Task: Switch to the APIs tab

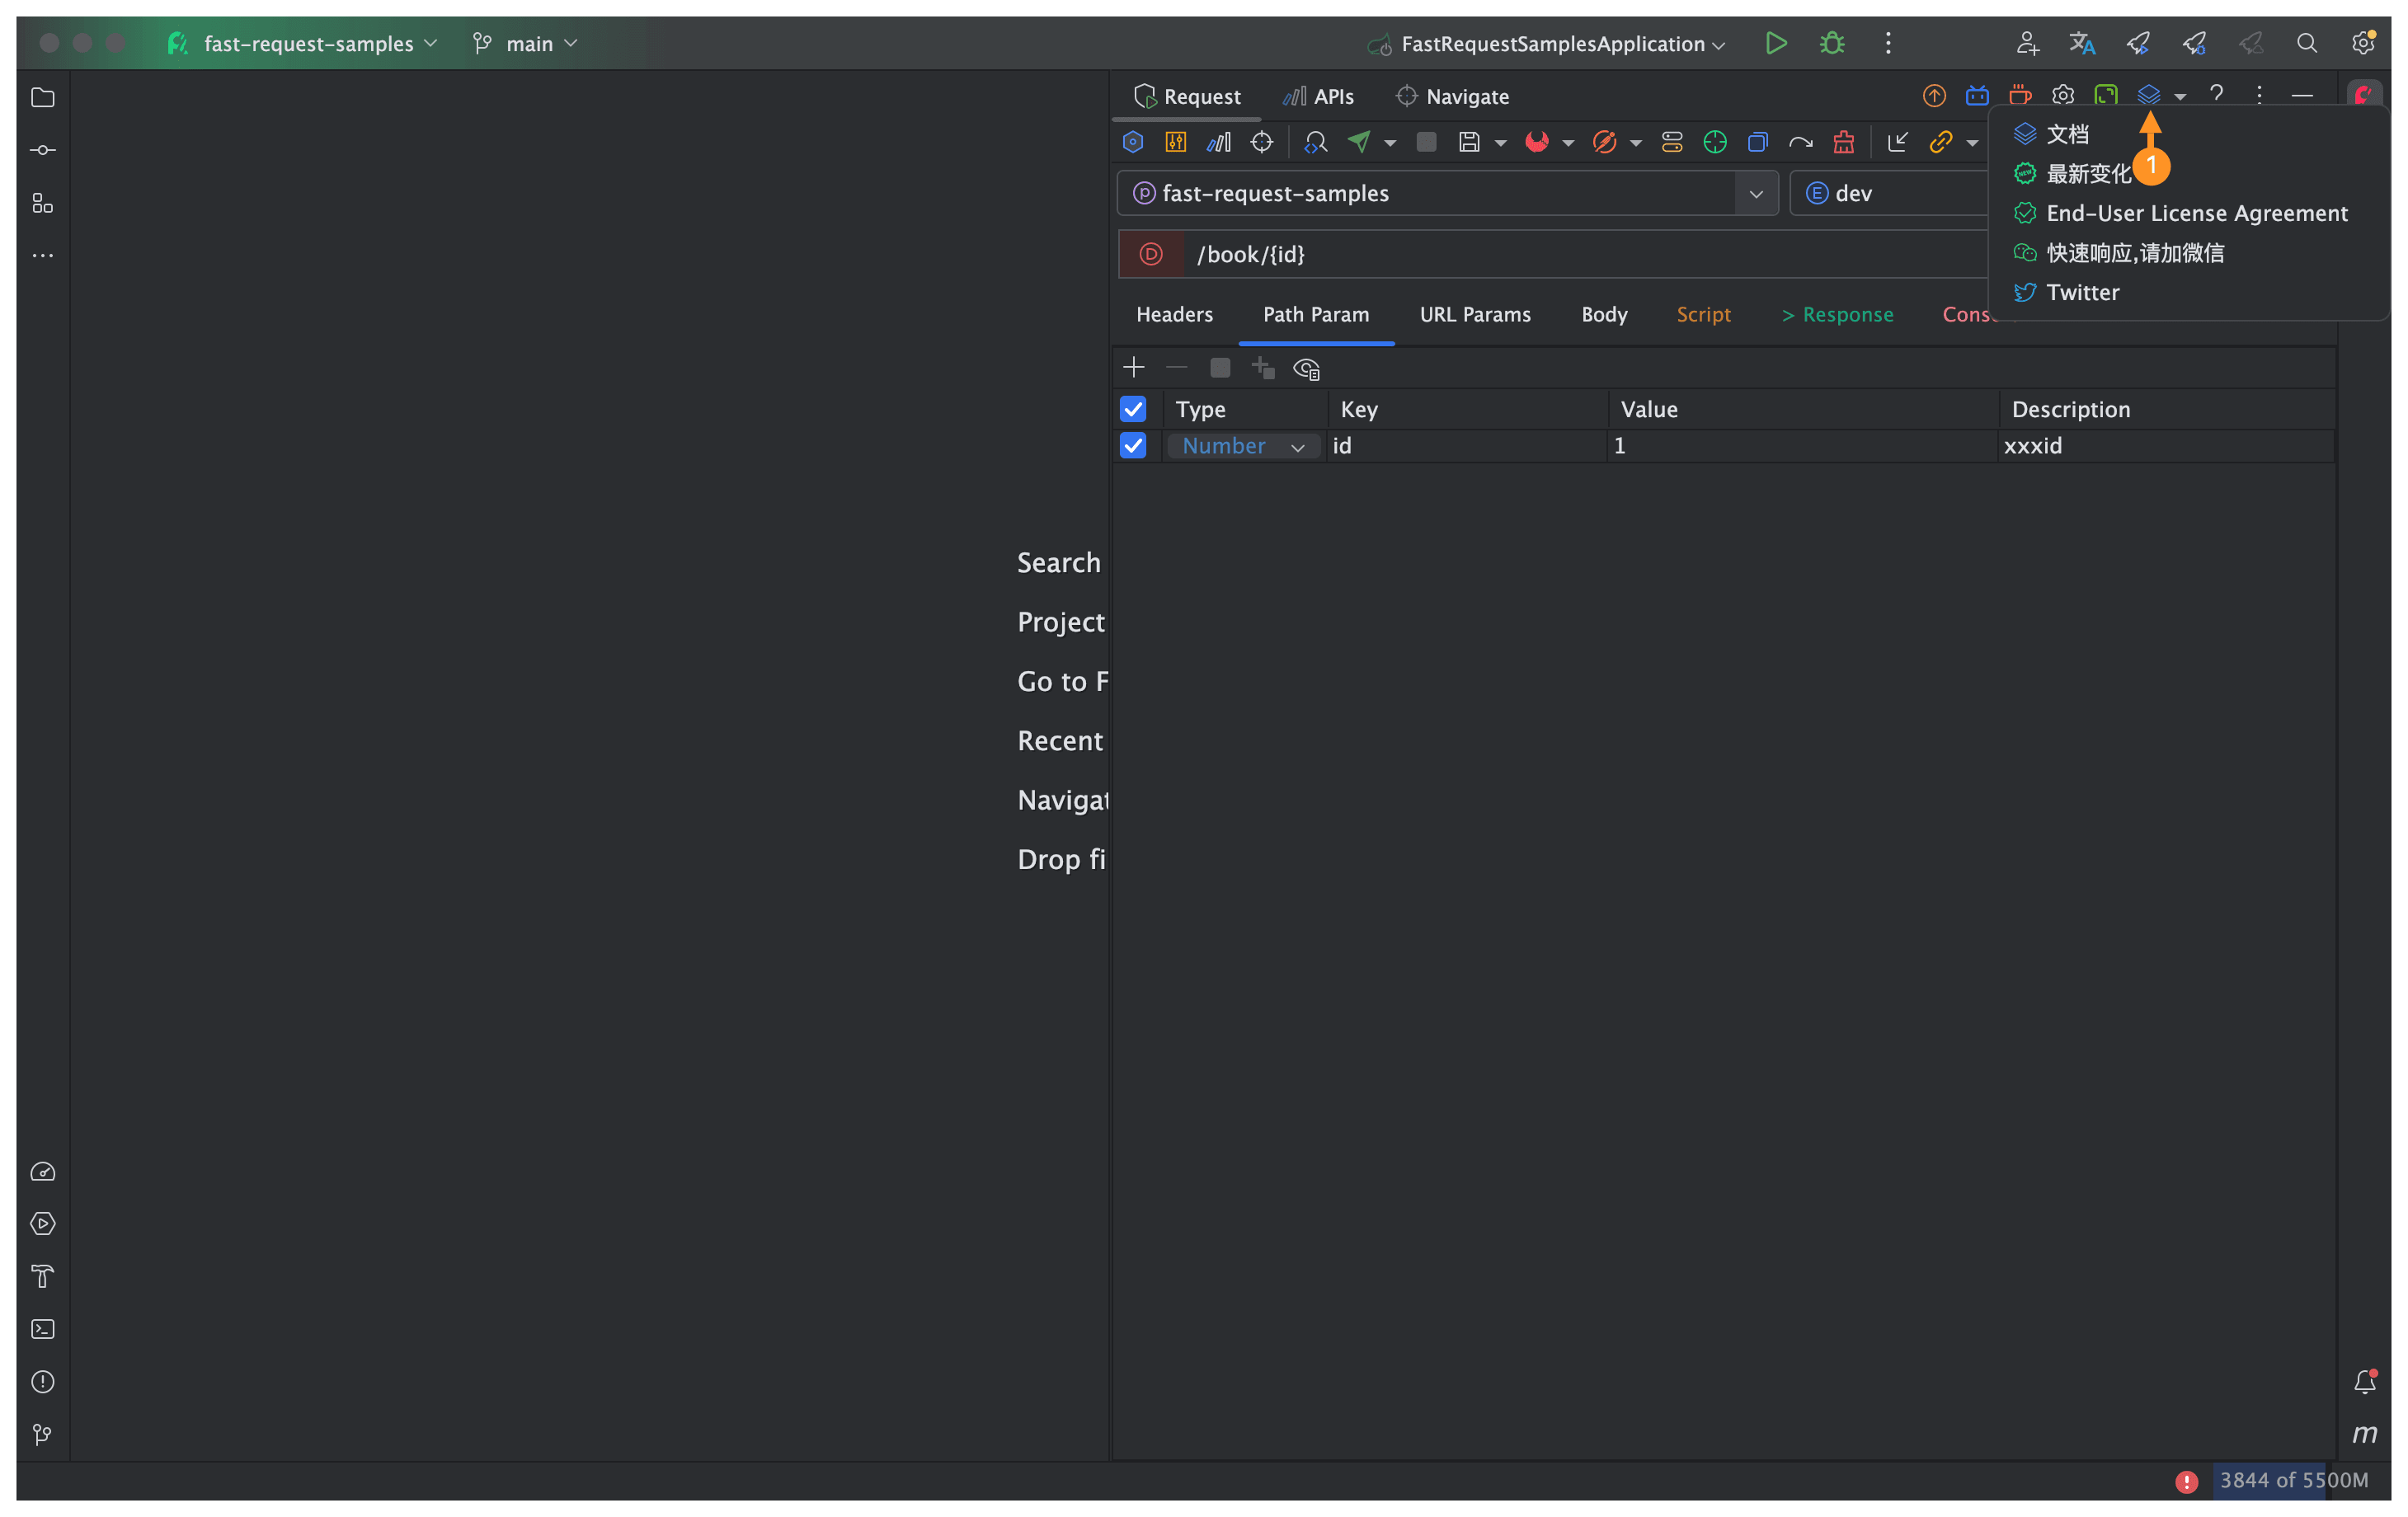Action: click(1319, 97)
